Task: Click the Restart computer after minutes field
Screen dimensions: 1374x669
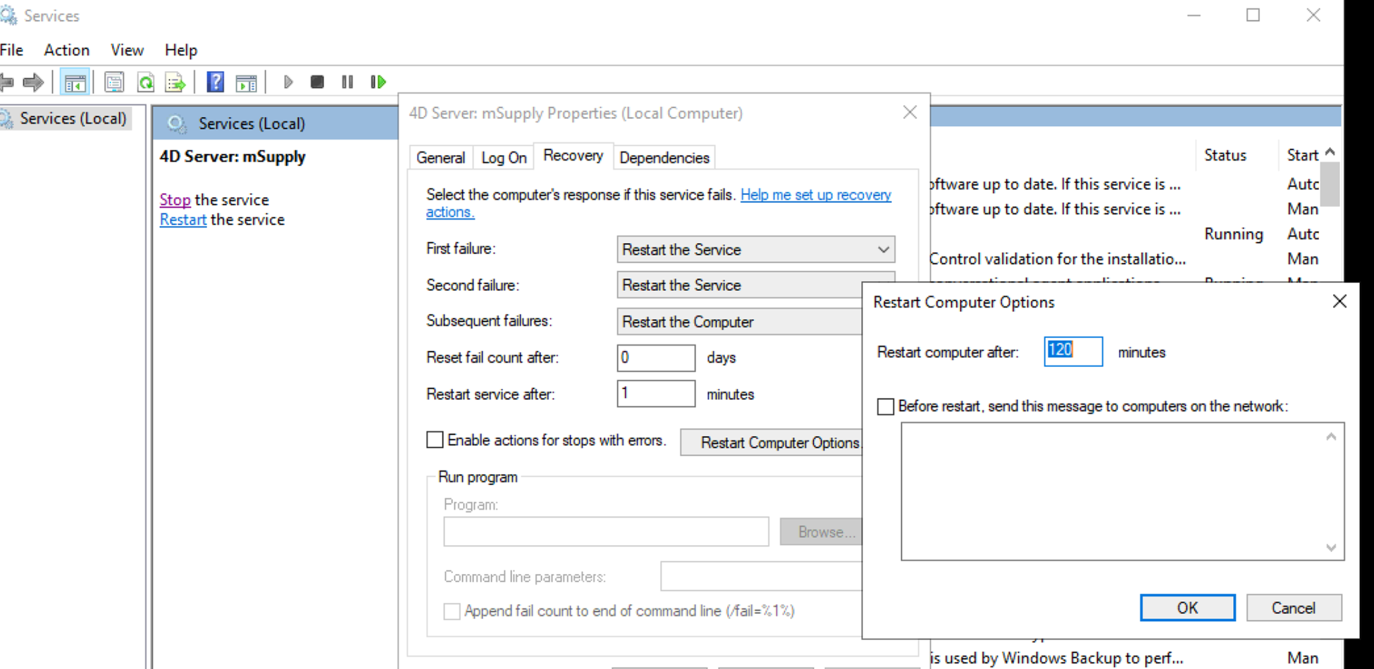Action: pyautogui.click(x=1072, y=351)
